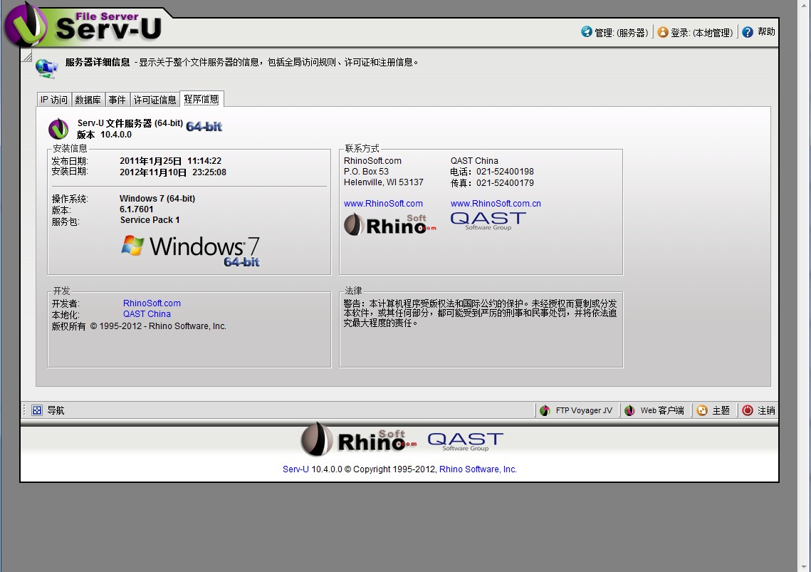This screenshot has height=572, width=811.
Task: Click the 主题 theme button
Action: point(713,410)
